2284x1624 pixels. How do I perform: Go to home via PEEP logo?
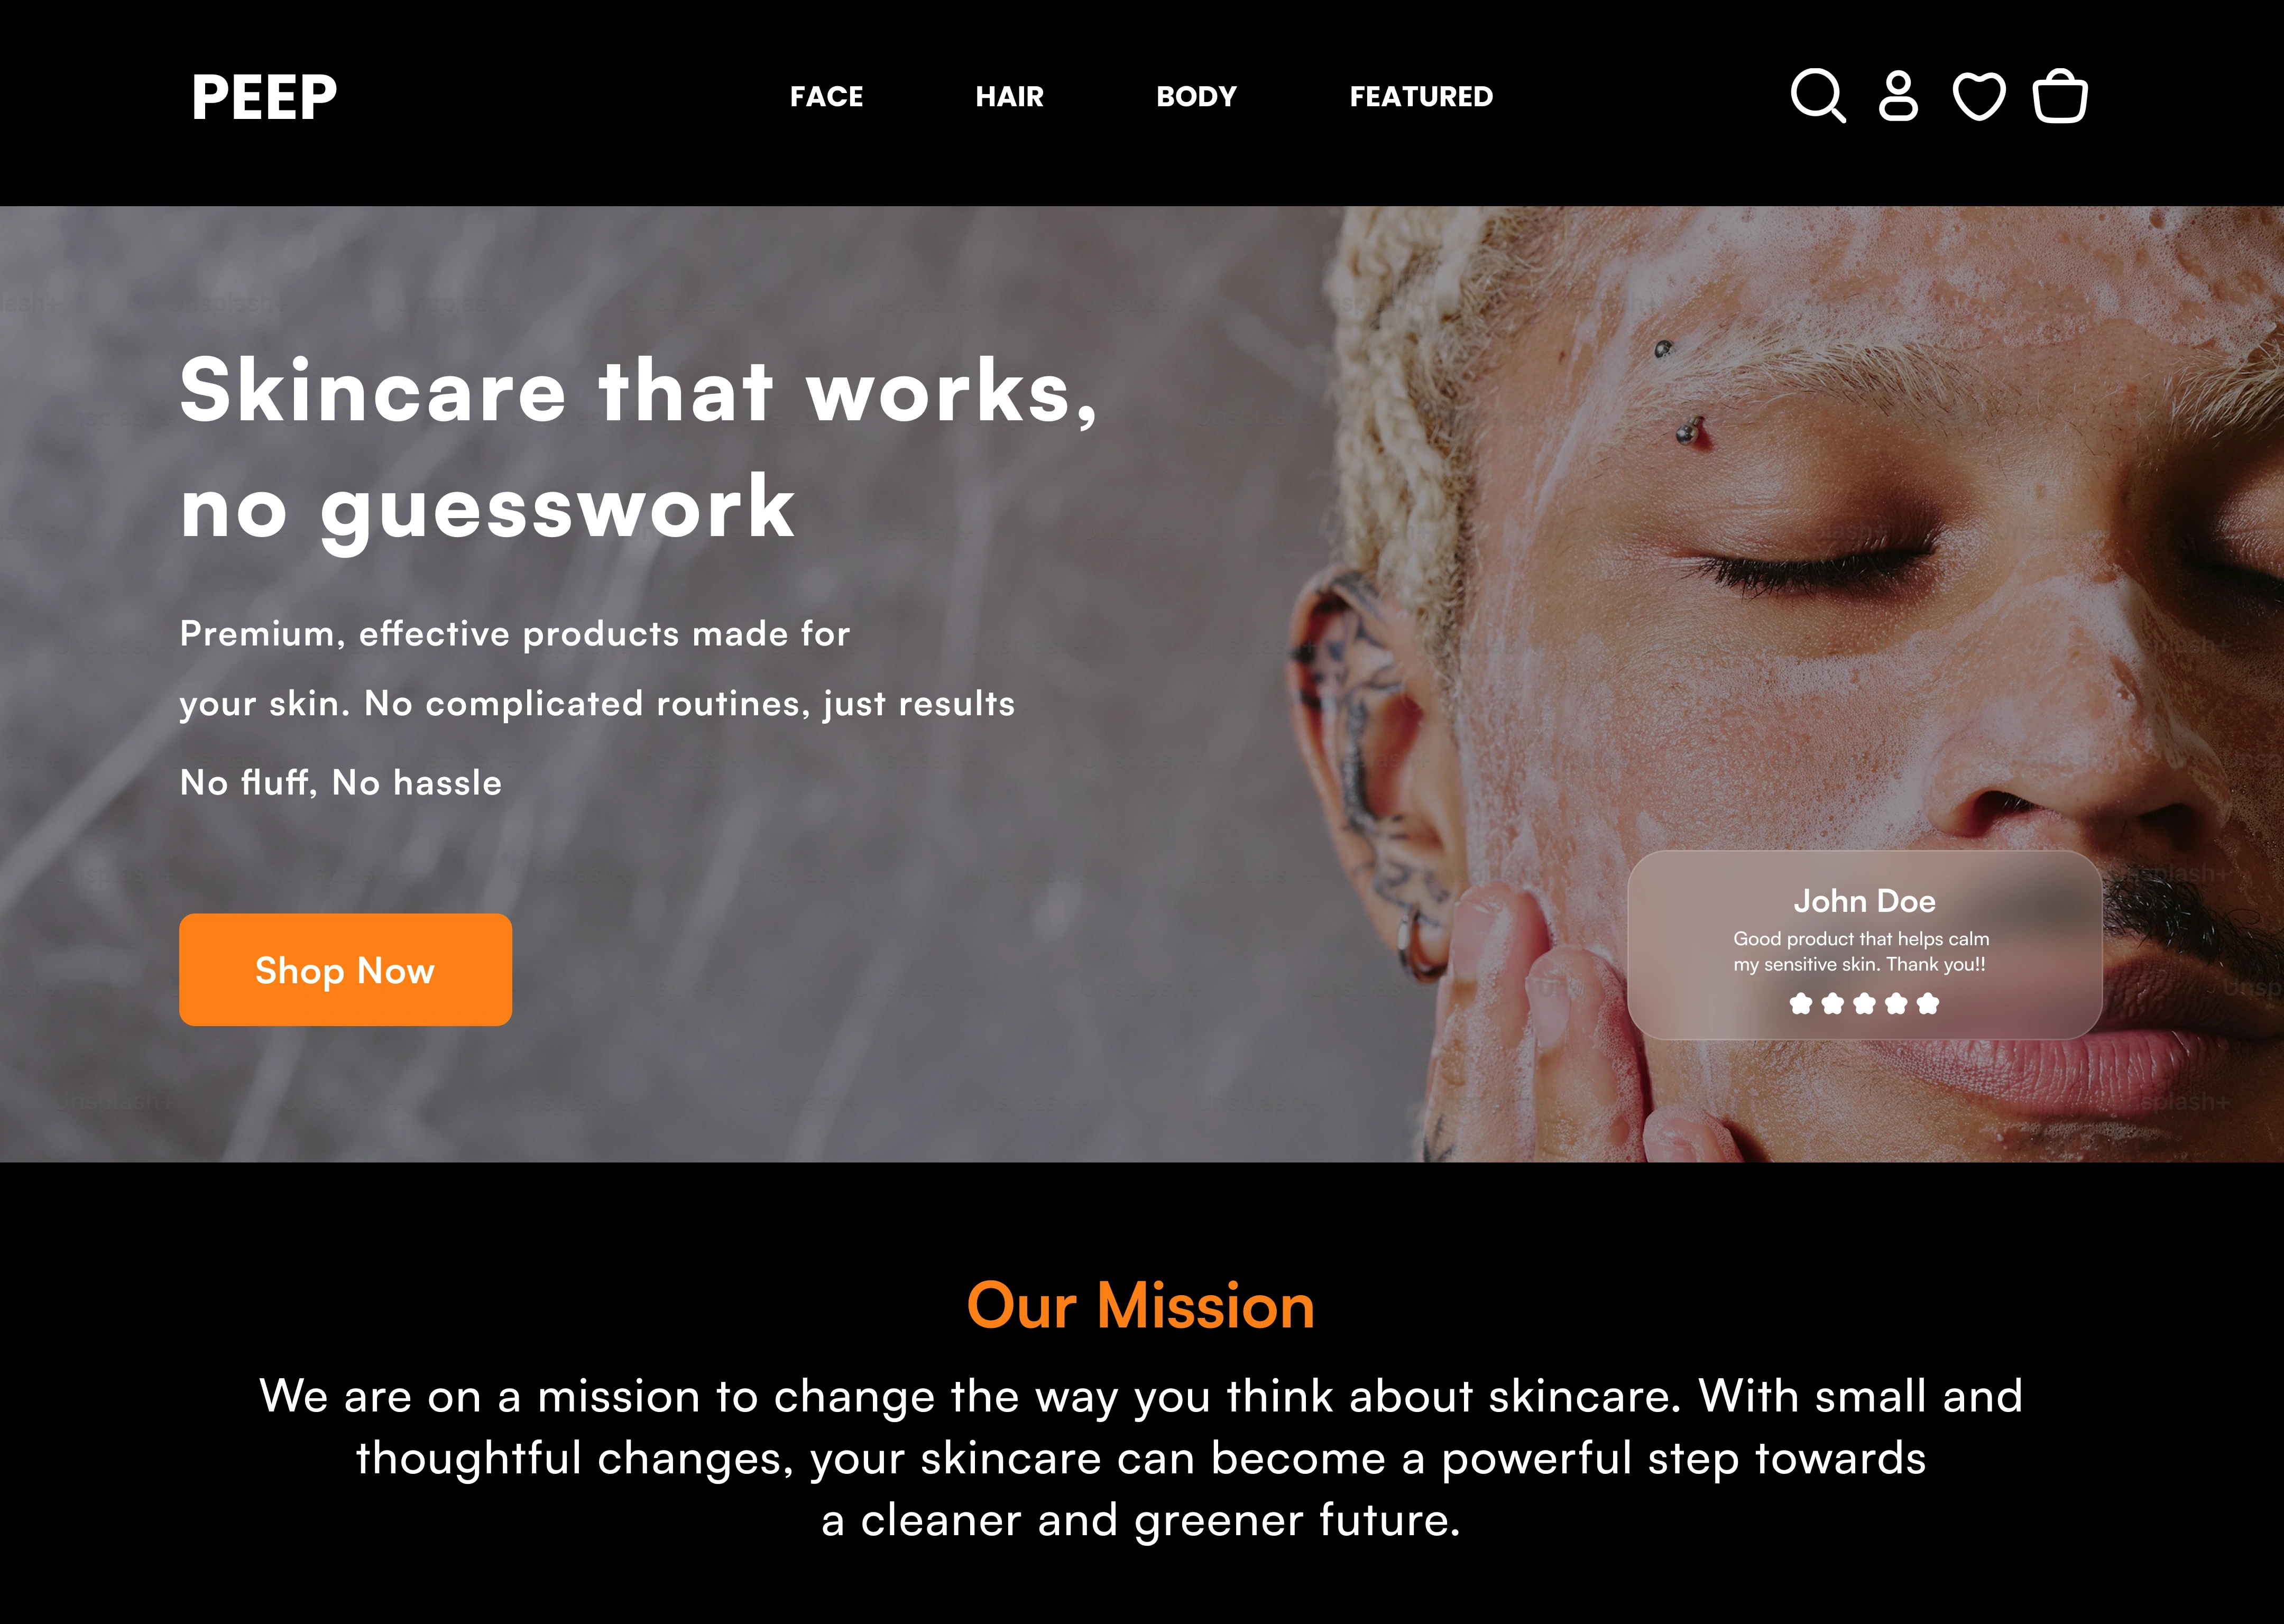pyautogui.click(x=264, y=97)
